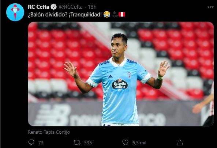Open the RC Celta profile avatar
Screen dimensions: 217x148
15,12
